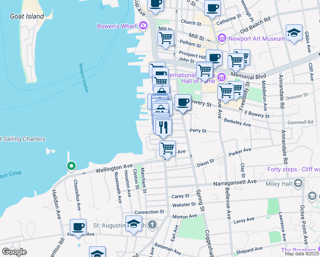The image size is (320, 257).
Task: Click the shopping cart marker on Bellevue Ave
Action: [x=225, y=91]
